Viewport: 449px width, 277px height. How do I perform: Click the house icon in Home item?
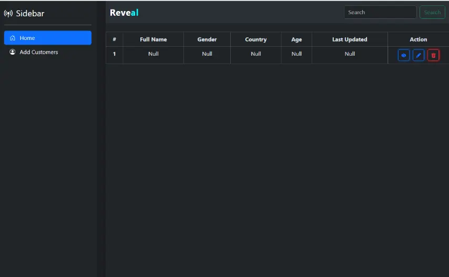pos(12,38)
